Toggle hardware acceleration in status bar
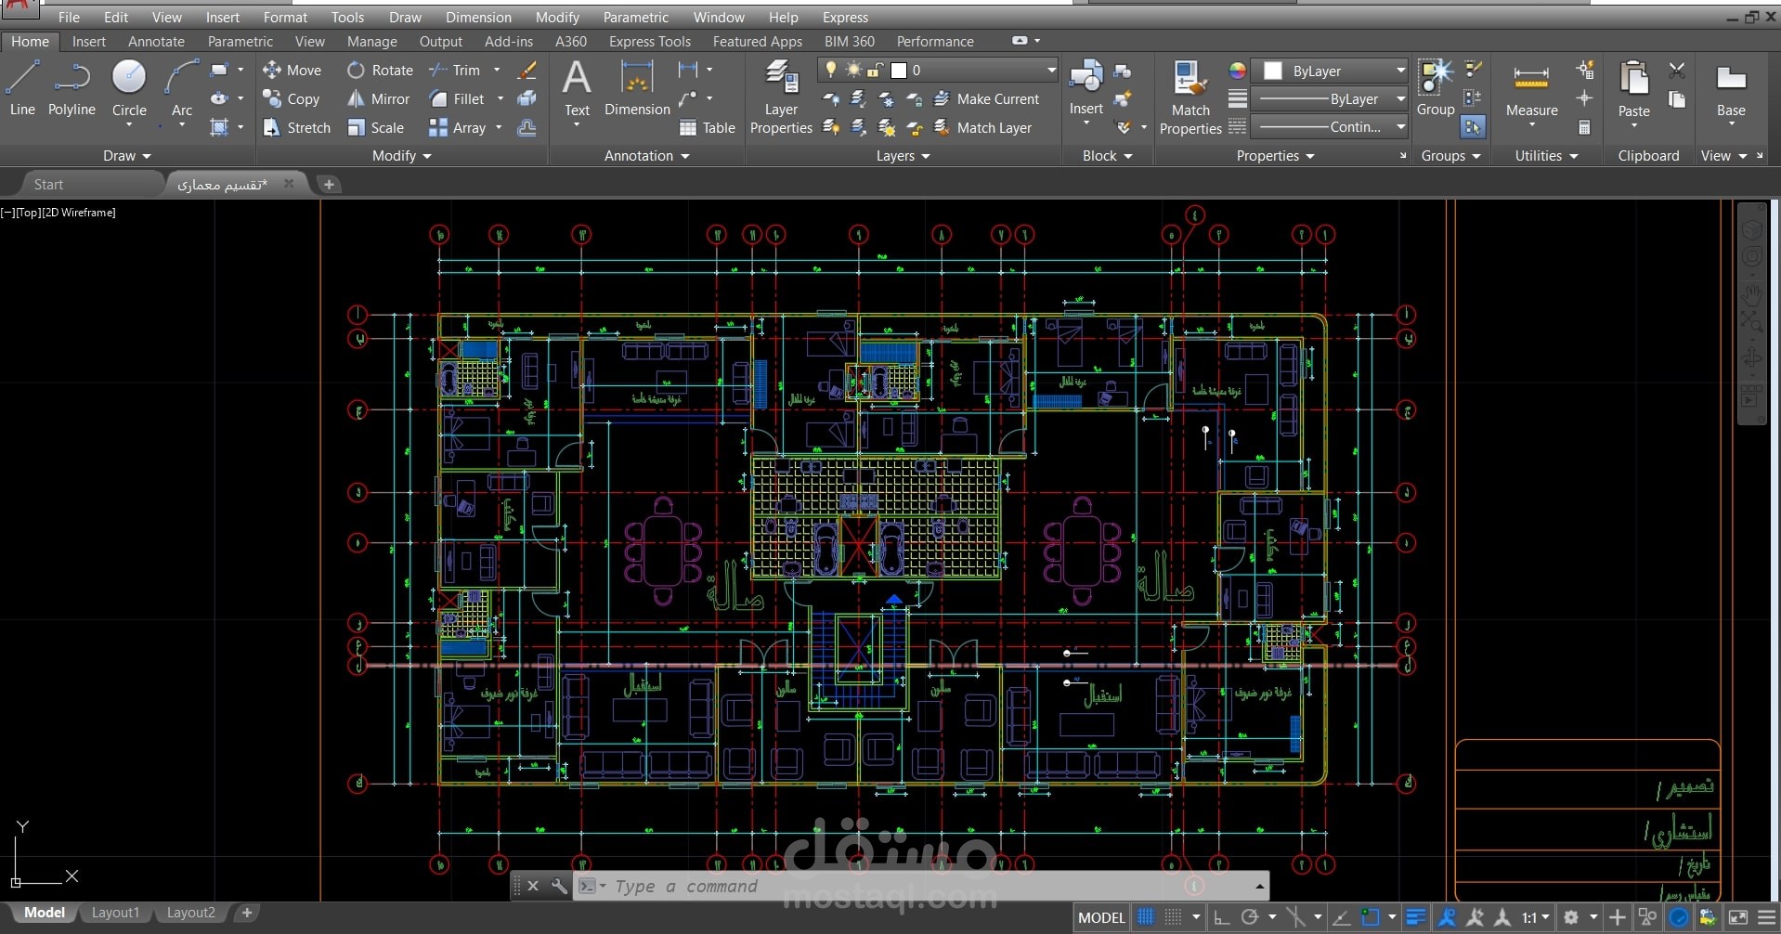Viewport: 1781px width, 934px height. point(1679,917)
